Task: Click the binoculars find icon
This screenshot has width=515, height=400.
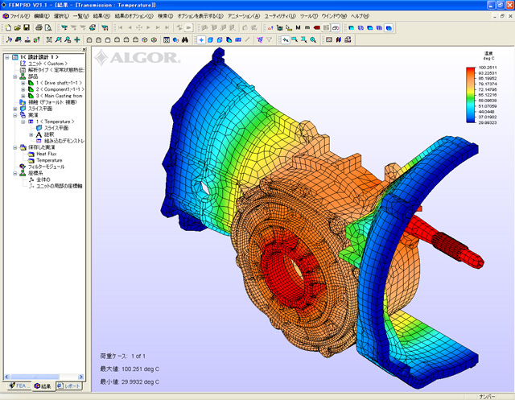Action: click(x=185, y=39)
